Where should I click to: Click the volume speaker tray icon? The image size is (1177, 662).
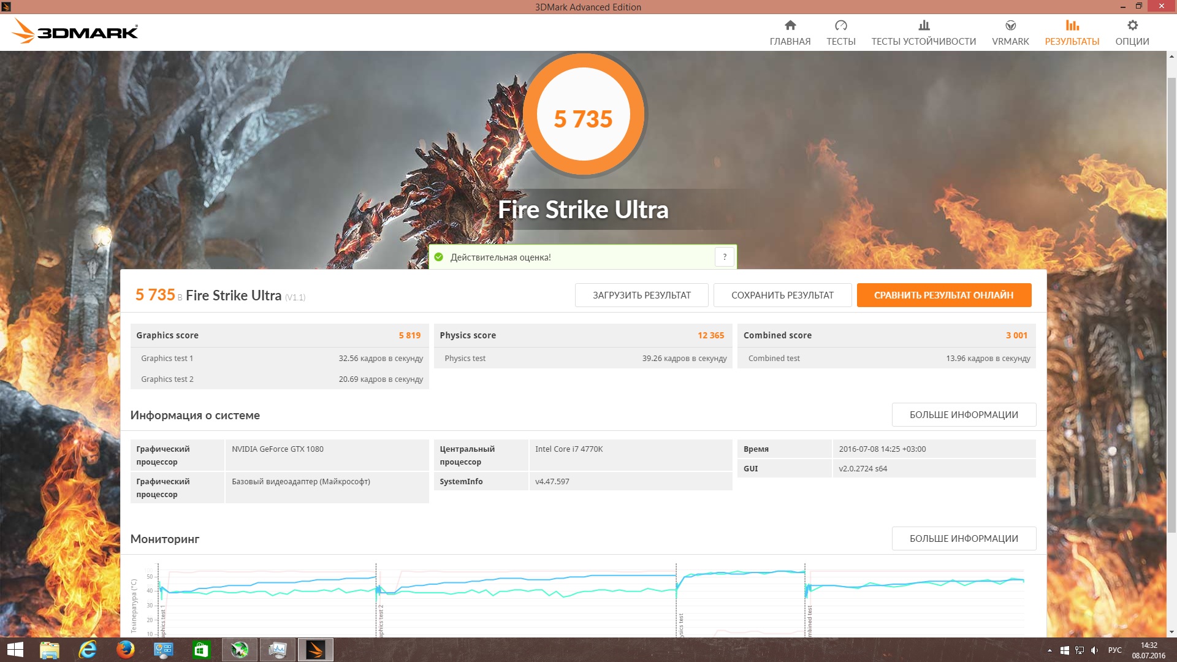(x=1094, y=650)
